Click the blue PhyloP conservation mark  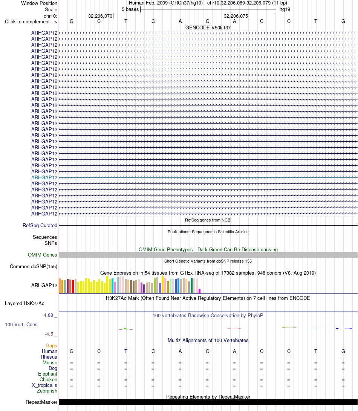pyautogui.click(x=344, y=328)
